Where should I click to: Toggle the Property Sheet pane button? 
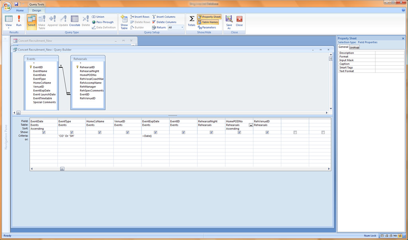point(209,17)
